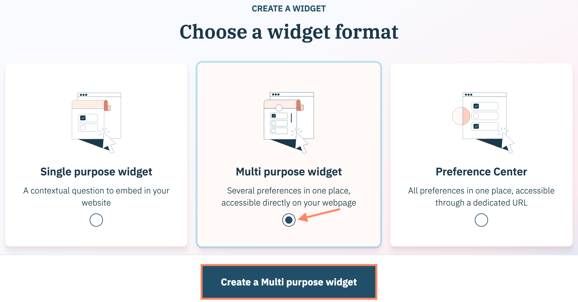Select the Multi purpose widget radio button
This screenshot has height=302, width=578.
tap(289, 220)
